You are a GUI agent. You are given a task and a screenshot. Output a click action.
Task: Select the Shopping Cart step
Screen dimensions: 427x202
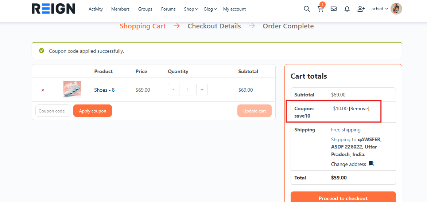pyautogui.click(x=143, y=26)
